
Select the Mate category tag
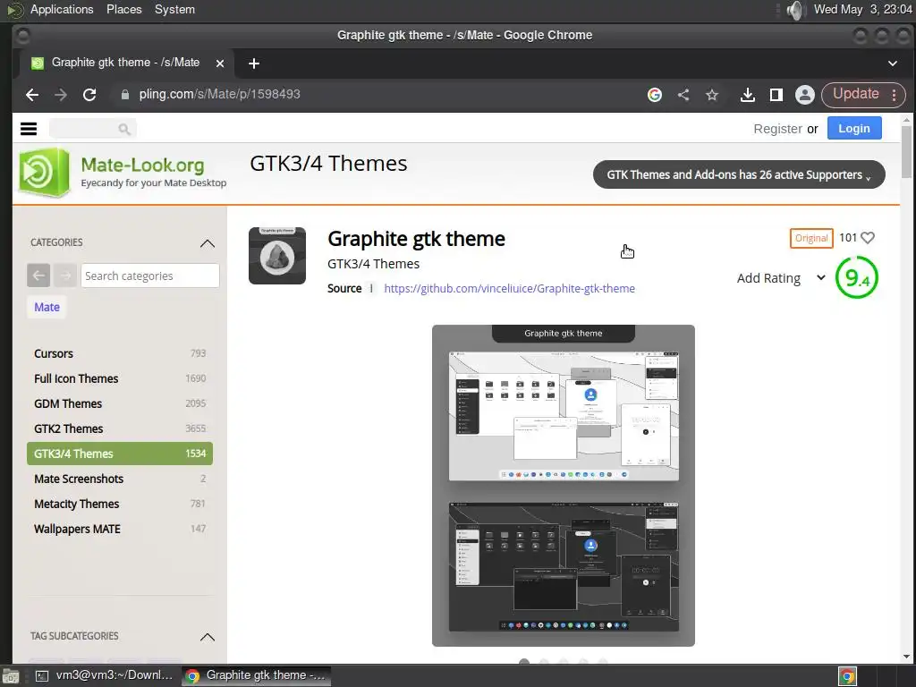[x=47, y=308]
